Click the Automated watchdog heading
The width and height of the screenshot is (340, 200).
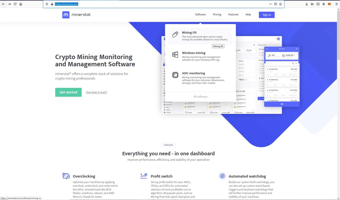tap(247, 176)
